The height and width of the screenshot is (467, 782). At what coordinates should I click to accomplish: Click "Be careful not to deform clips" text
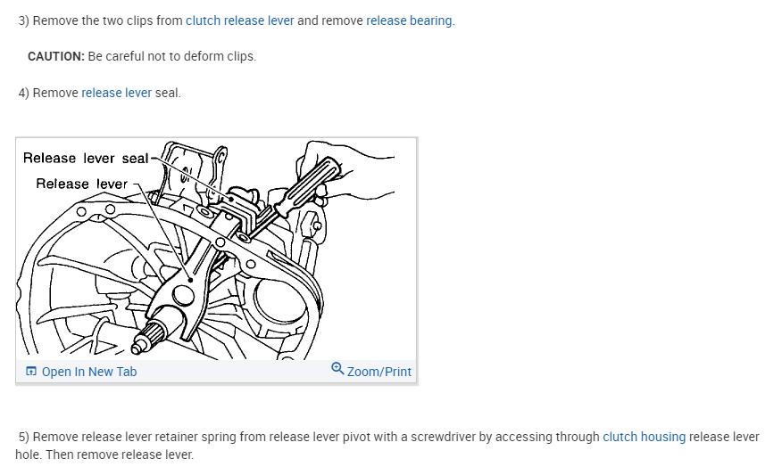172,56
